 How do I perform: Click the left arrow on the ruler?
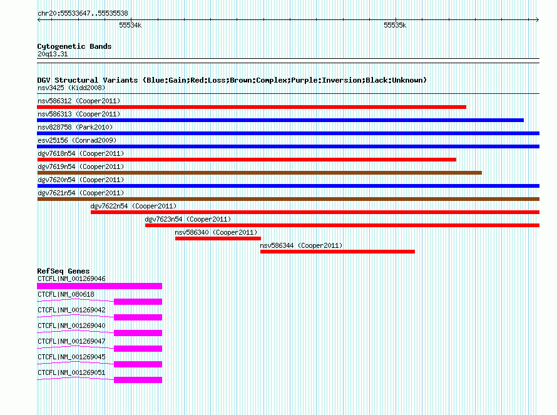39,20
